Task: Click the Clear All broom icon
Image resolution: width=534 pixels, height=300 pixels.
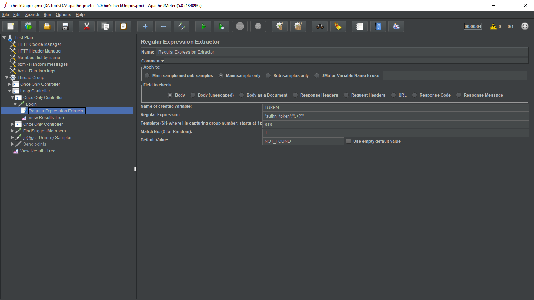Action: [298, 27]
